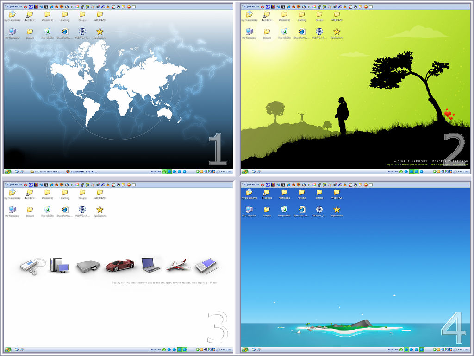Launch the Opera browser toolbar icon

point(56,7)
